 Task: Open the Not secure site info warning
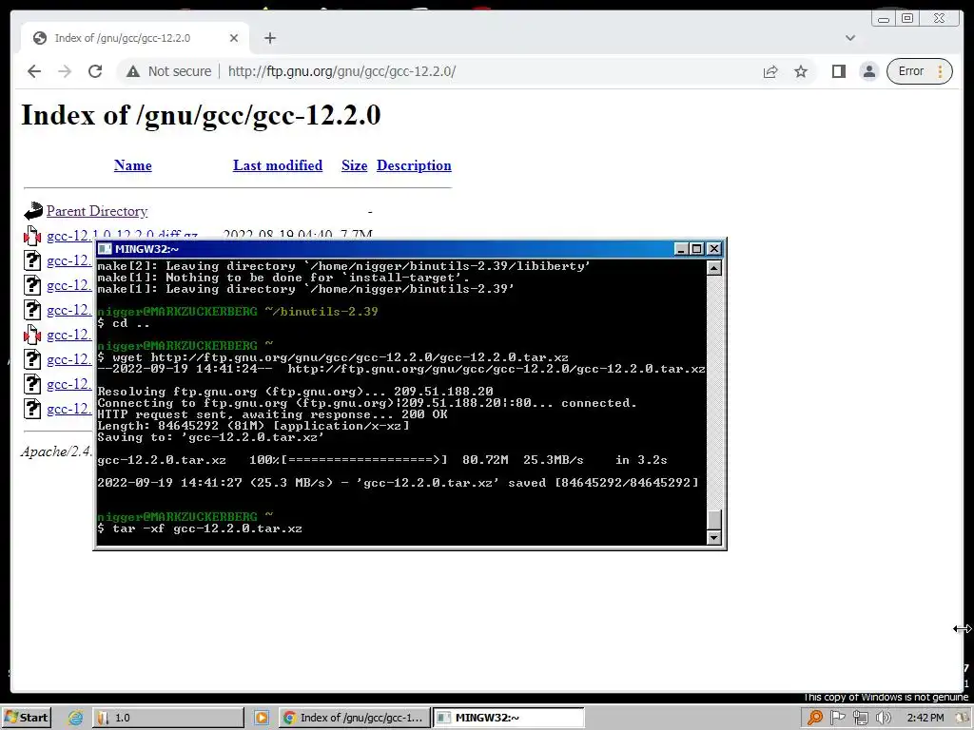169,71
